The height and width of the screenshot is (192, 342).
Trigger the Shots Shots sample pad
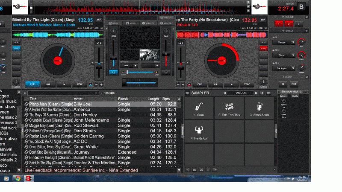259,108
